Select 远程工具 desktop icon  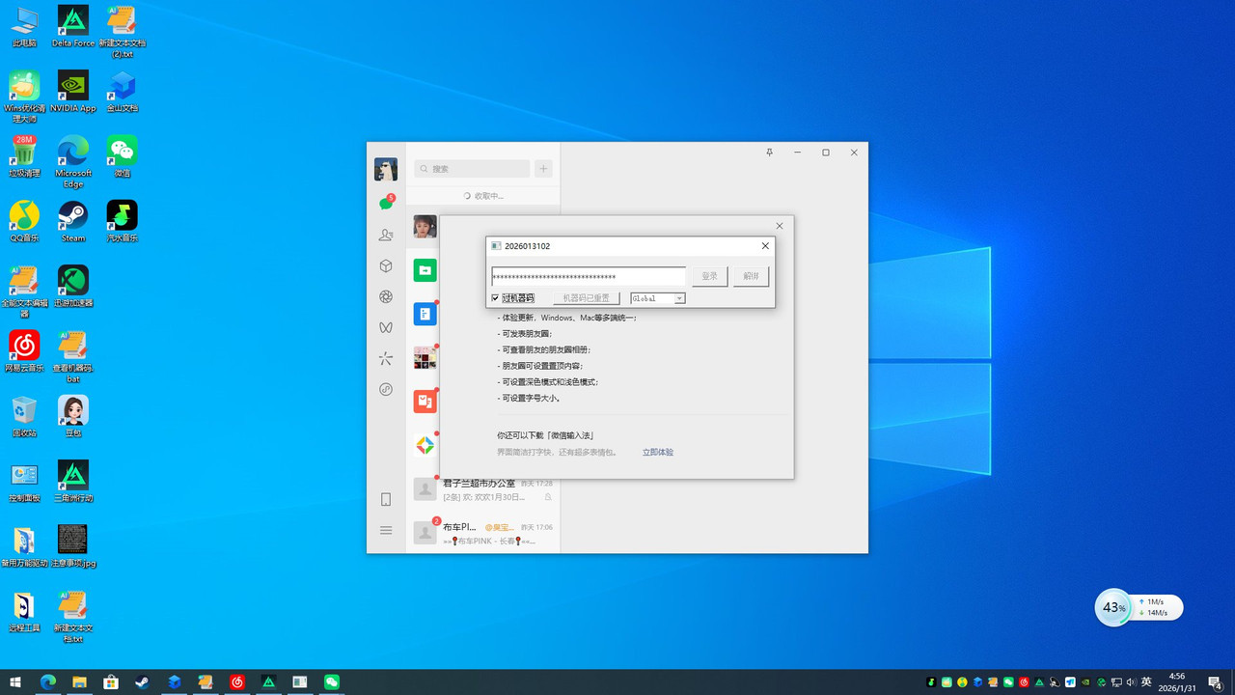(x=24, y=611)
